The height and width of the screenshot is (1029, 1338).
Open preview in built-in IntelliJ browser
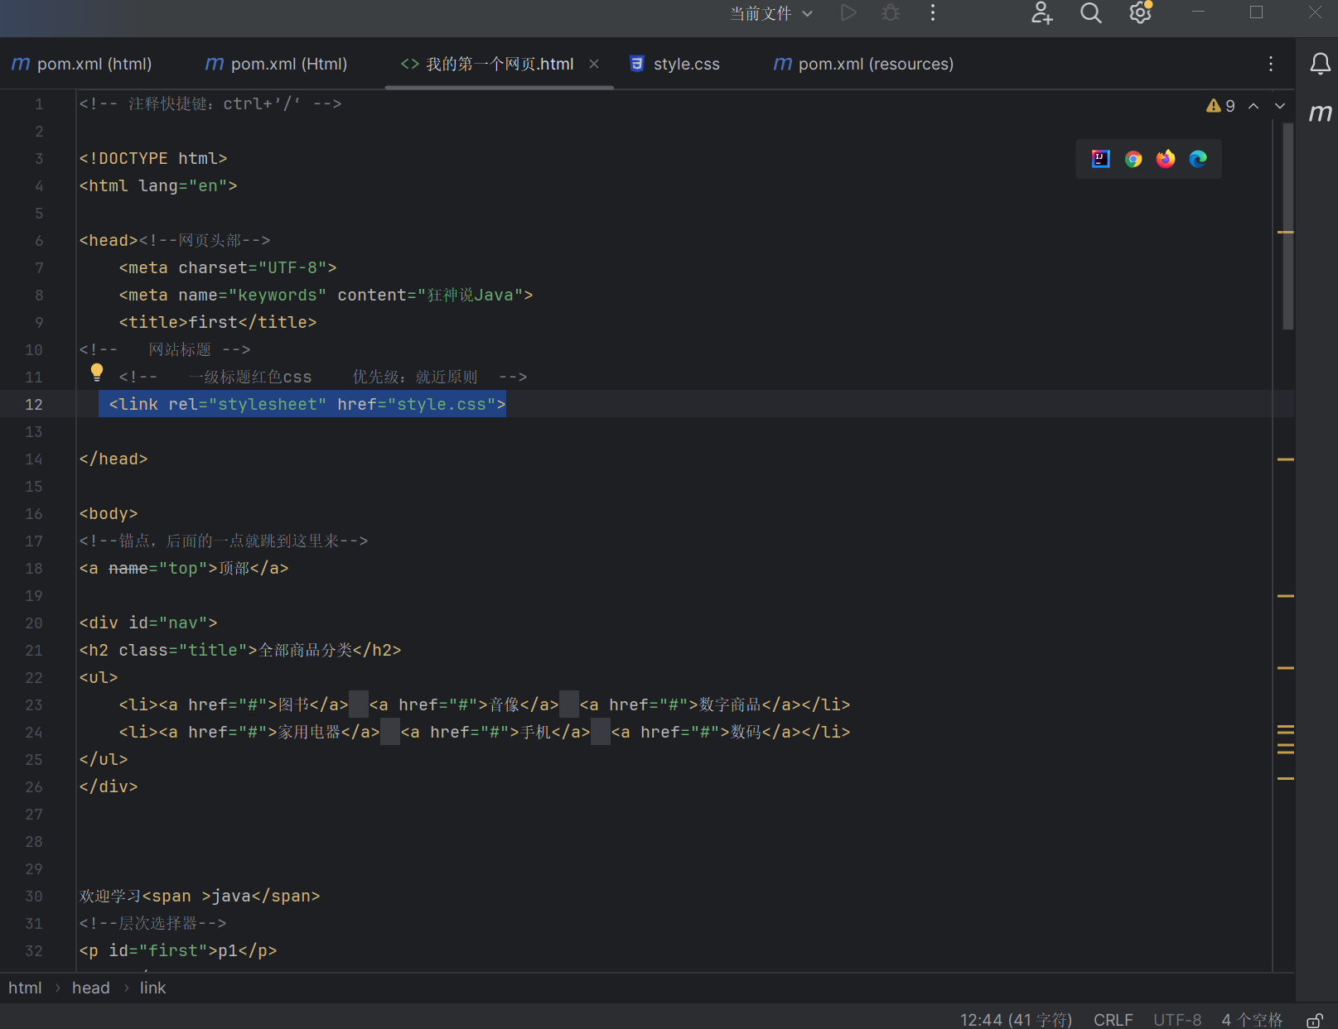click(x=1101, y=159)
